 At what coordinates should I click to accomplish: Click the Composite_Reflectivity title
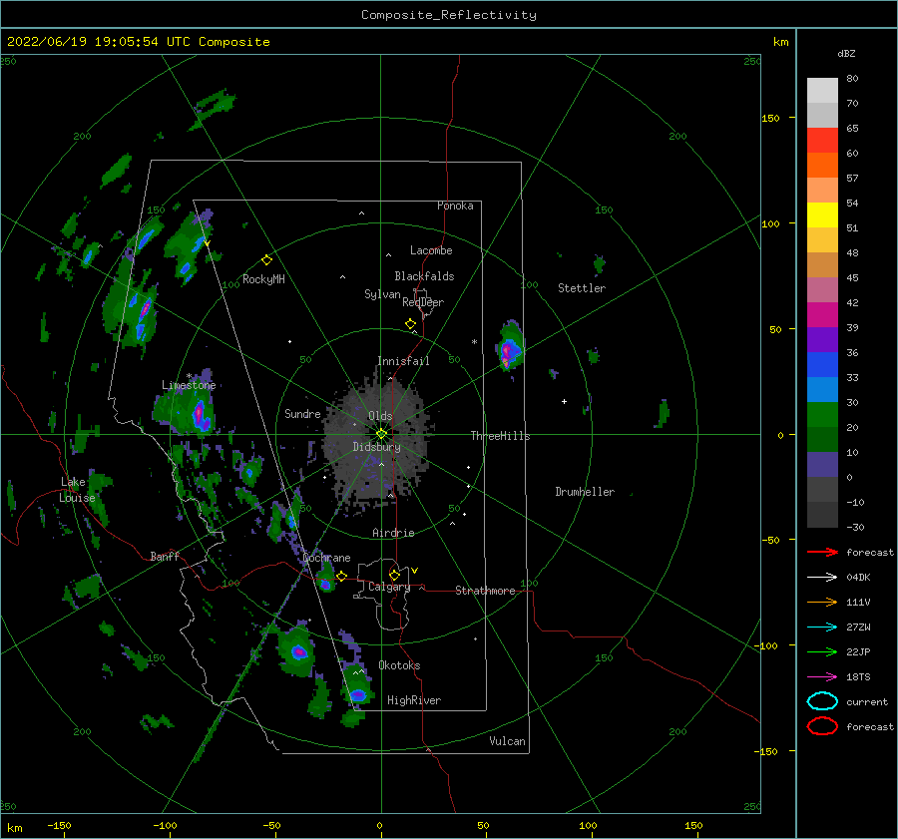click(448, 15)
